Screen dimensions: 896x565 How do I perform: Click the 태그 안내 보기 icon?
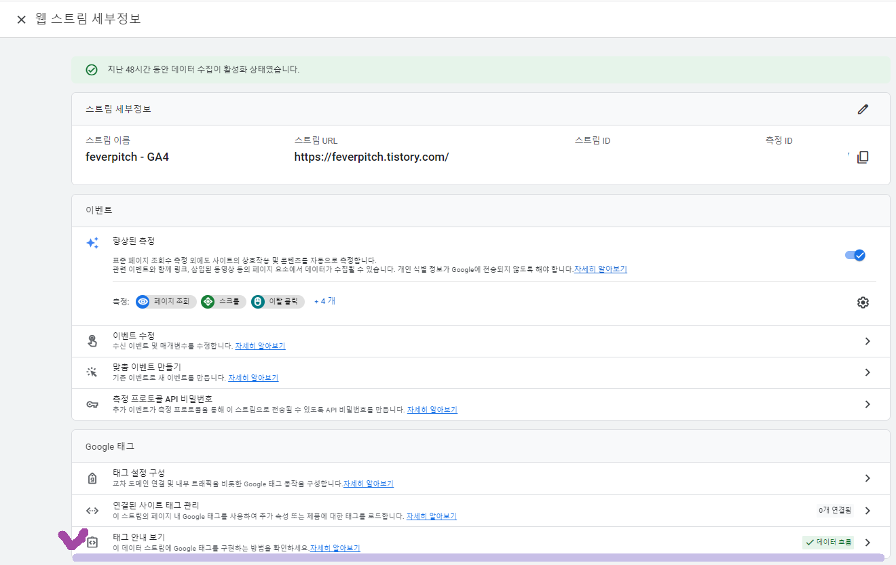(x=93, y=541)
